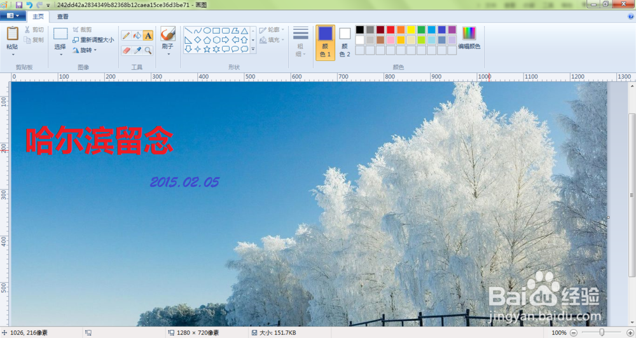Click the 1280 × 720像素 size text
Screen dimensions: 636x338
click(x=198, y=333)
